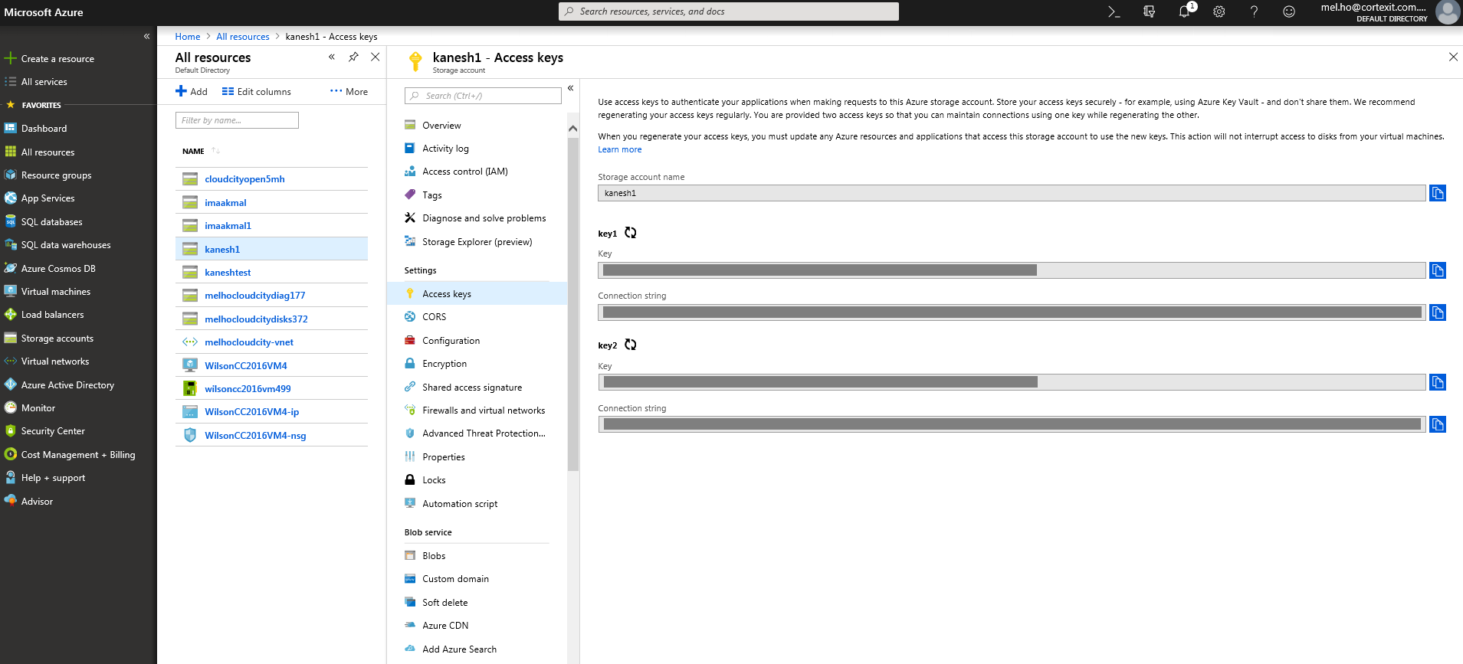Open CORS settings

(434, 317)
